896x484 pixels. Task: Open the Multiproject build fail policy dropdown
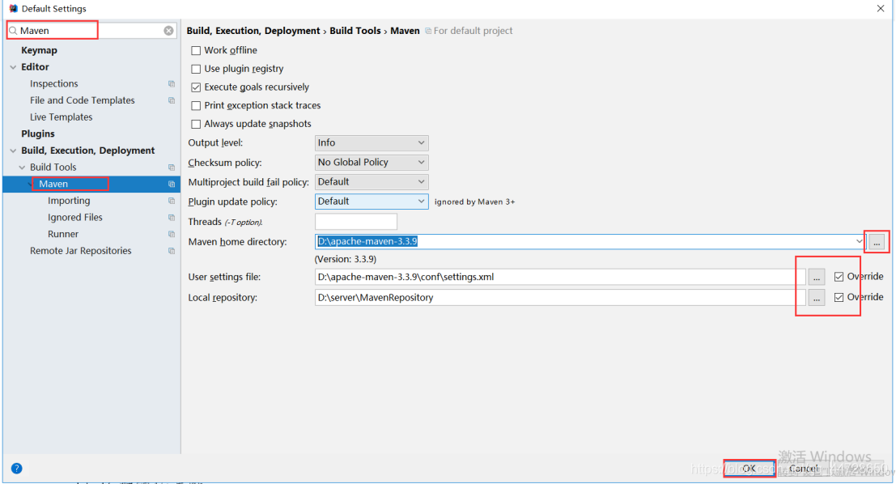tap(372, 182)
